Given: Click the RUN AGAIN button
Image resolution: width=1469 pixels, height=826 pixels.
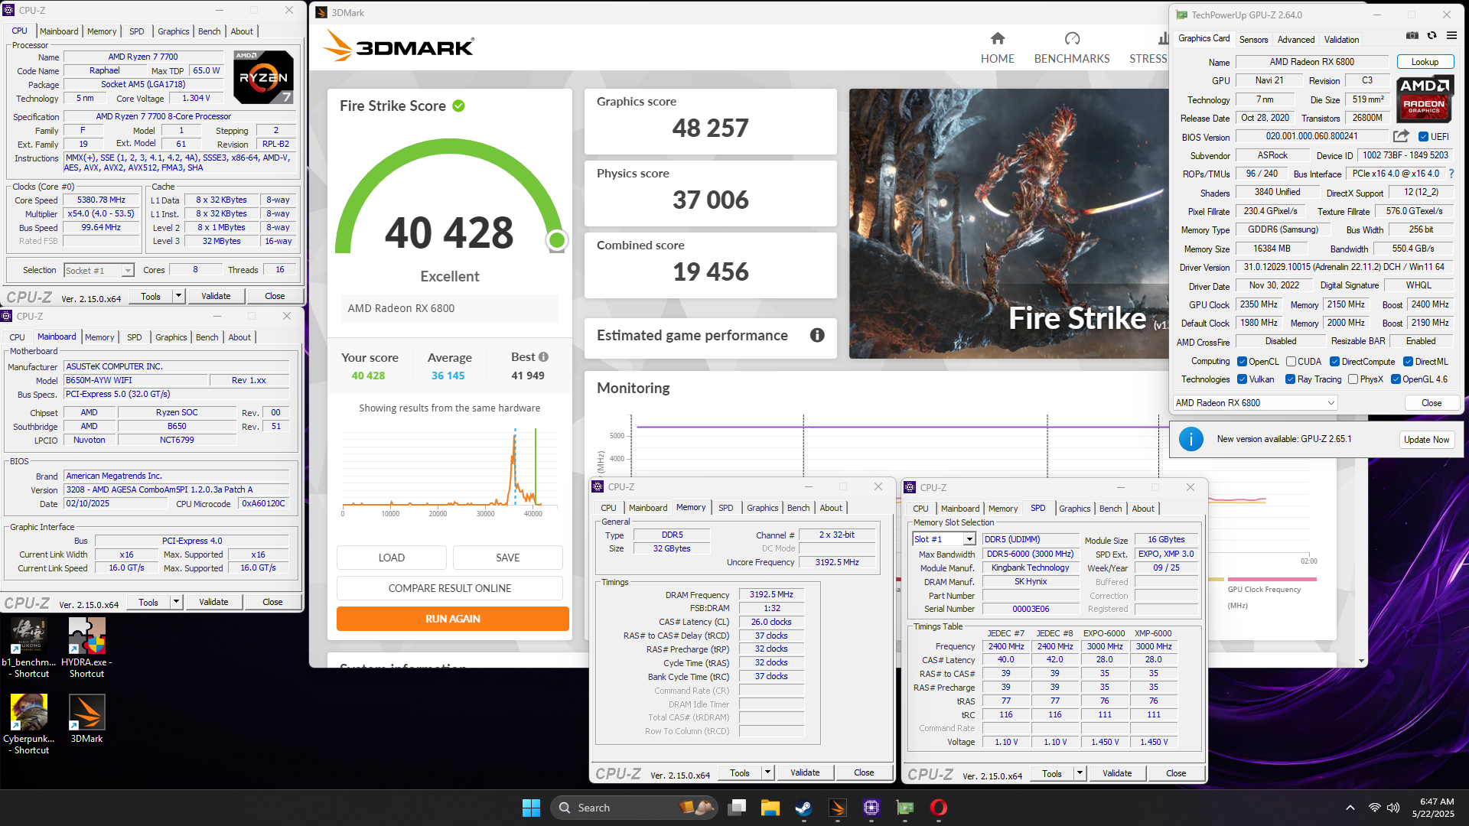Looking at the screenshot, I should [453, 619].
